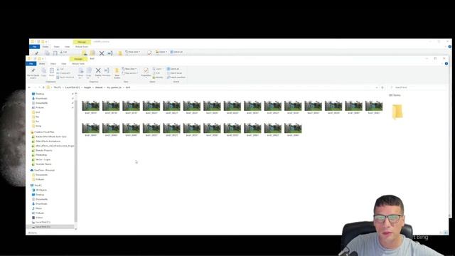Viewport: 455px width, 256px height.
Task: Open the Picture Tools tab in front window
Action: pos(78,63)
